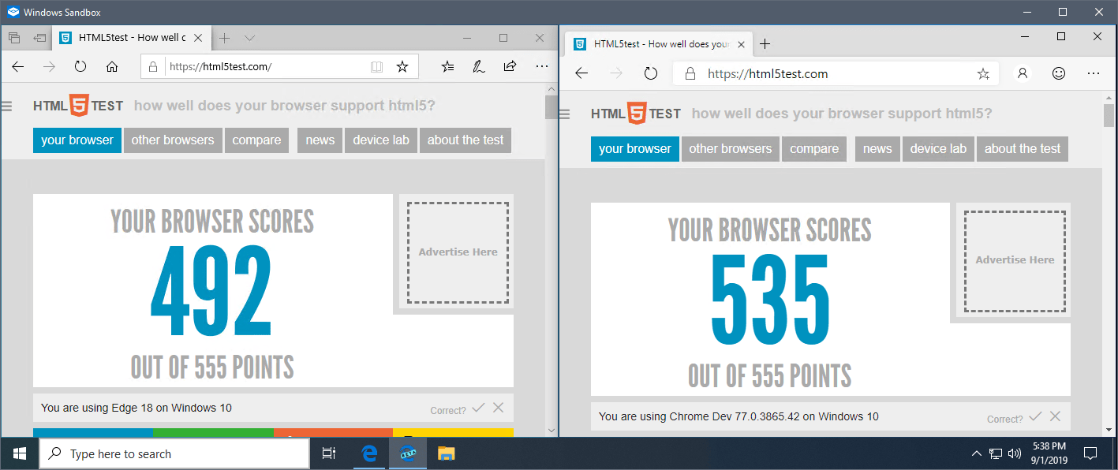Open the profile icon in the Chrome Dev window
Screen dimensions: 1118x470
pos(1023,73)
